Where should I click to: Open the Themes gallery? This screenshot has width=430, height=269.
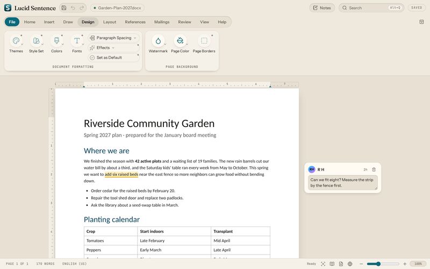pos(16,44)
